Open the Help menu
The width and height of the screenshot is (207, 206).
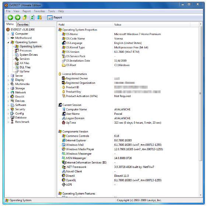click(61, 11)
